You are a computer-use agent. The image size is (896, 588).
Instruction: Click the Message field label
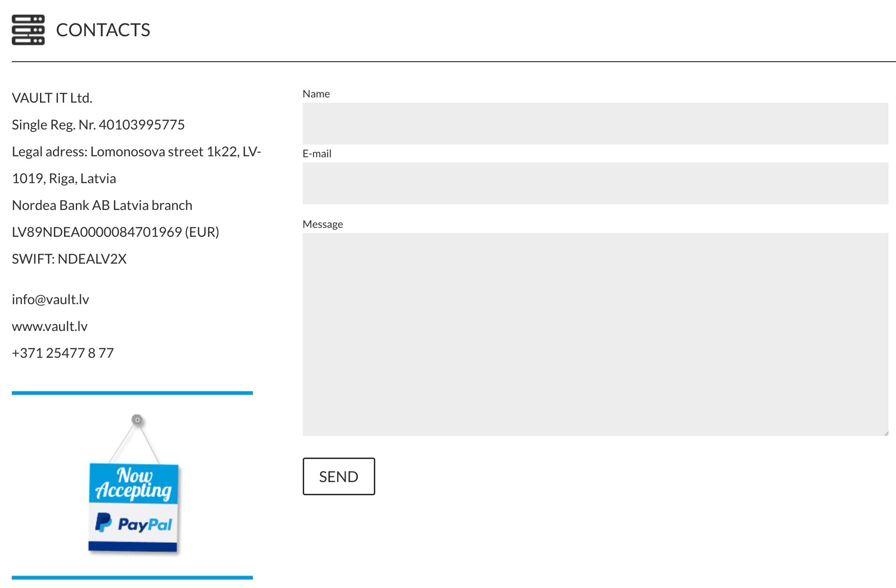tap(323, 224)
